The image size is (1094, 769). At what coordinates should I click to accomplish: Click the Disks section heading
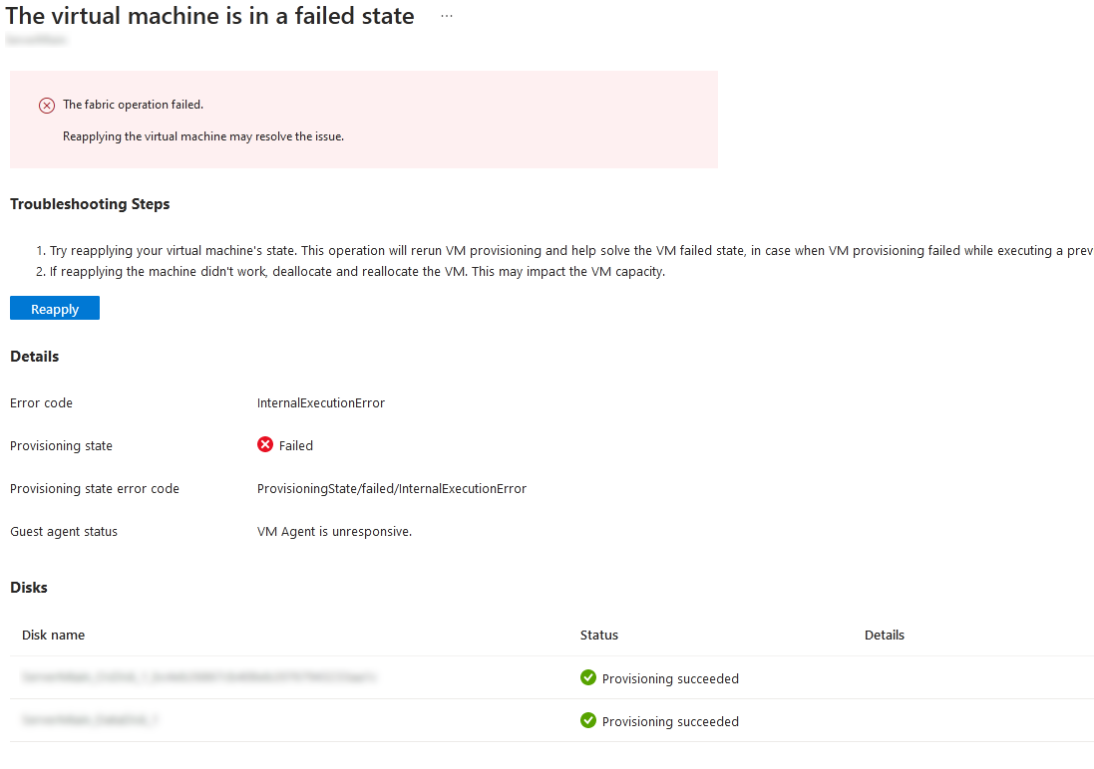coord(29,587)
